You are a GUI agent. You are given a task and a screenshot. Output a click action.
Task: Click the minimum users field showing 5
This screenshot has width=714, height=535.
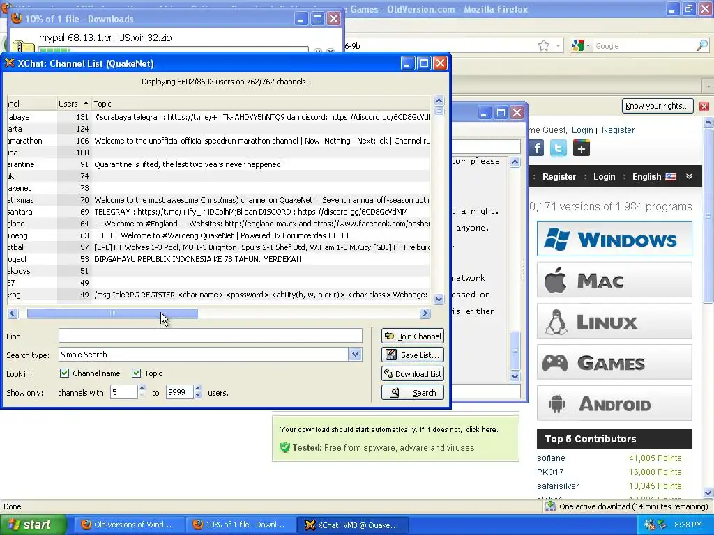(124, 392)
